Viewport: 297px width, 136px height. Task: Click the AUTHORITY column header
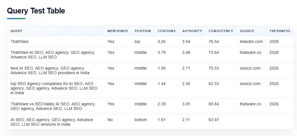(192, 31)
